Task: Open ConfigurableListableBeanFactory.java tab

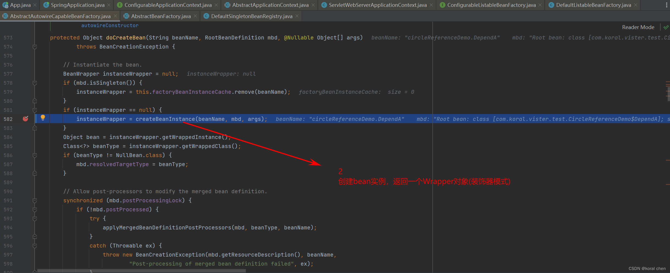Action: point(491,5)
